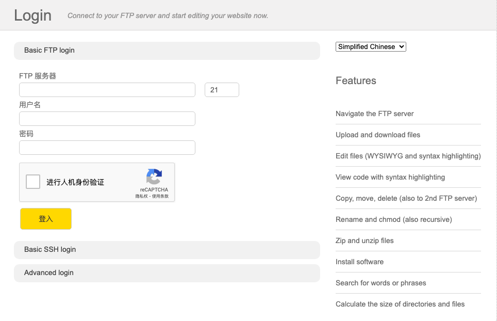This screenshot has height=321, width=497.
Task: Click the reCAPTCHA logo icon
Action: (154, 176)
